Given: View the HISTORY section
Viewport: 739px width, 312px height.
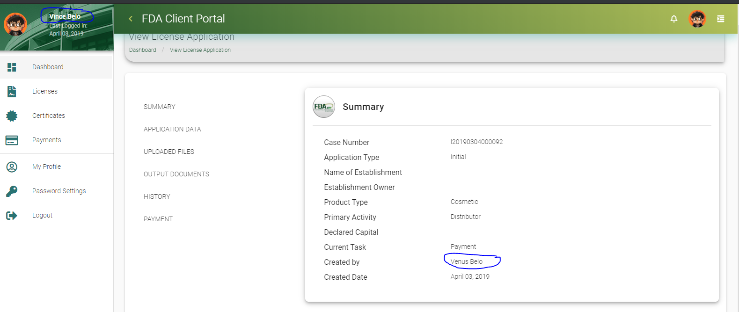Looking at the screenshot, I should (157, 196).
